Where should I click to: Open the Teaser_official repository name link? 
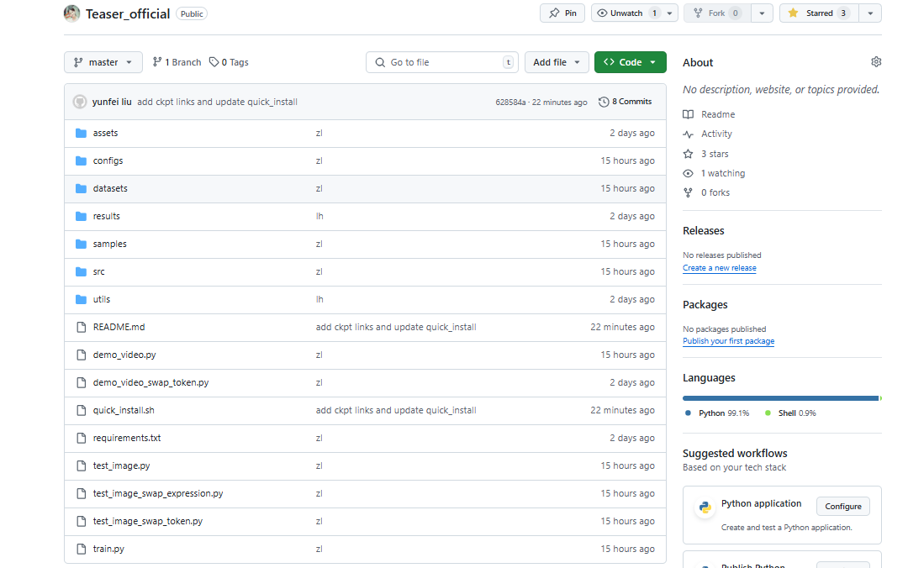click(128, 14)
